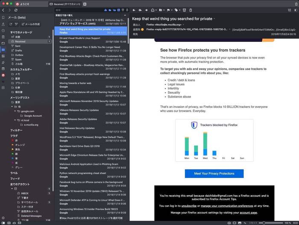Viewport: 299px width, 225px height.
Task: Open the Downloads panel icon in the sidebar
Action: [x=3, y=24]
